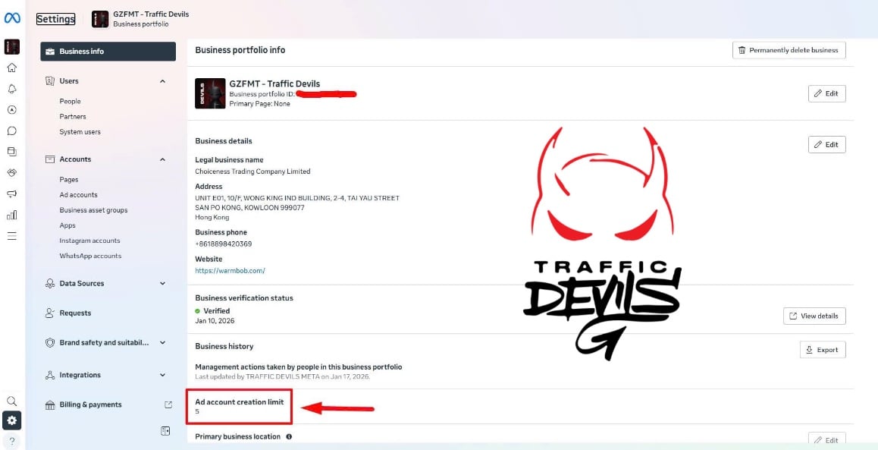Open Partners under Users
Viewport: 878px width, 450px height.
tap(73, 117)
